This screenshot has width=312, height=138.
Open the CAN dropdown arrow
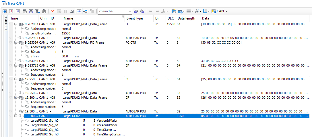tap(226, 11)
